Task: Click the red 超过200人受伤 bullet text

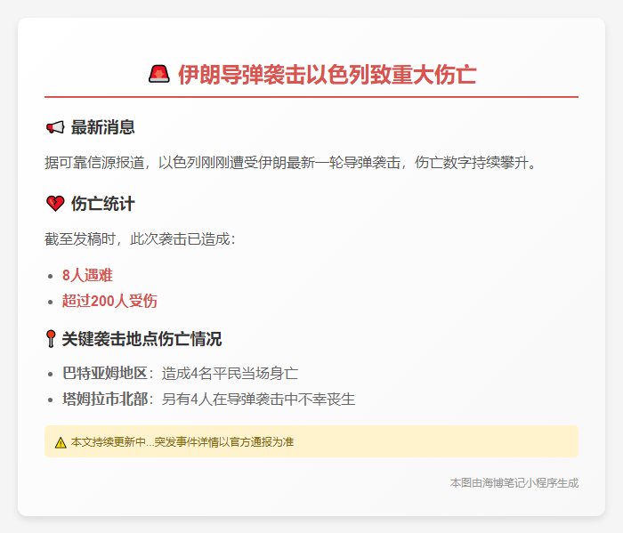Action: [109, 301]
